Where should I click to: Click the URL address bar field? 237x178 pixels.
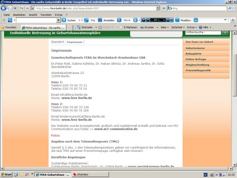[x=95, y=8]
